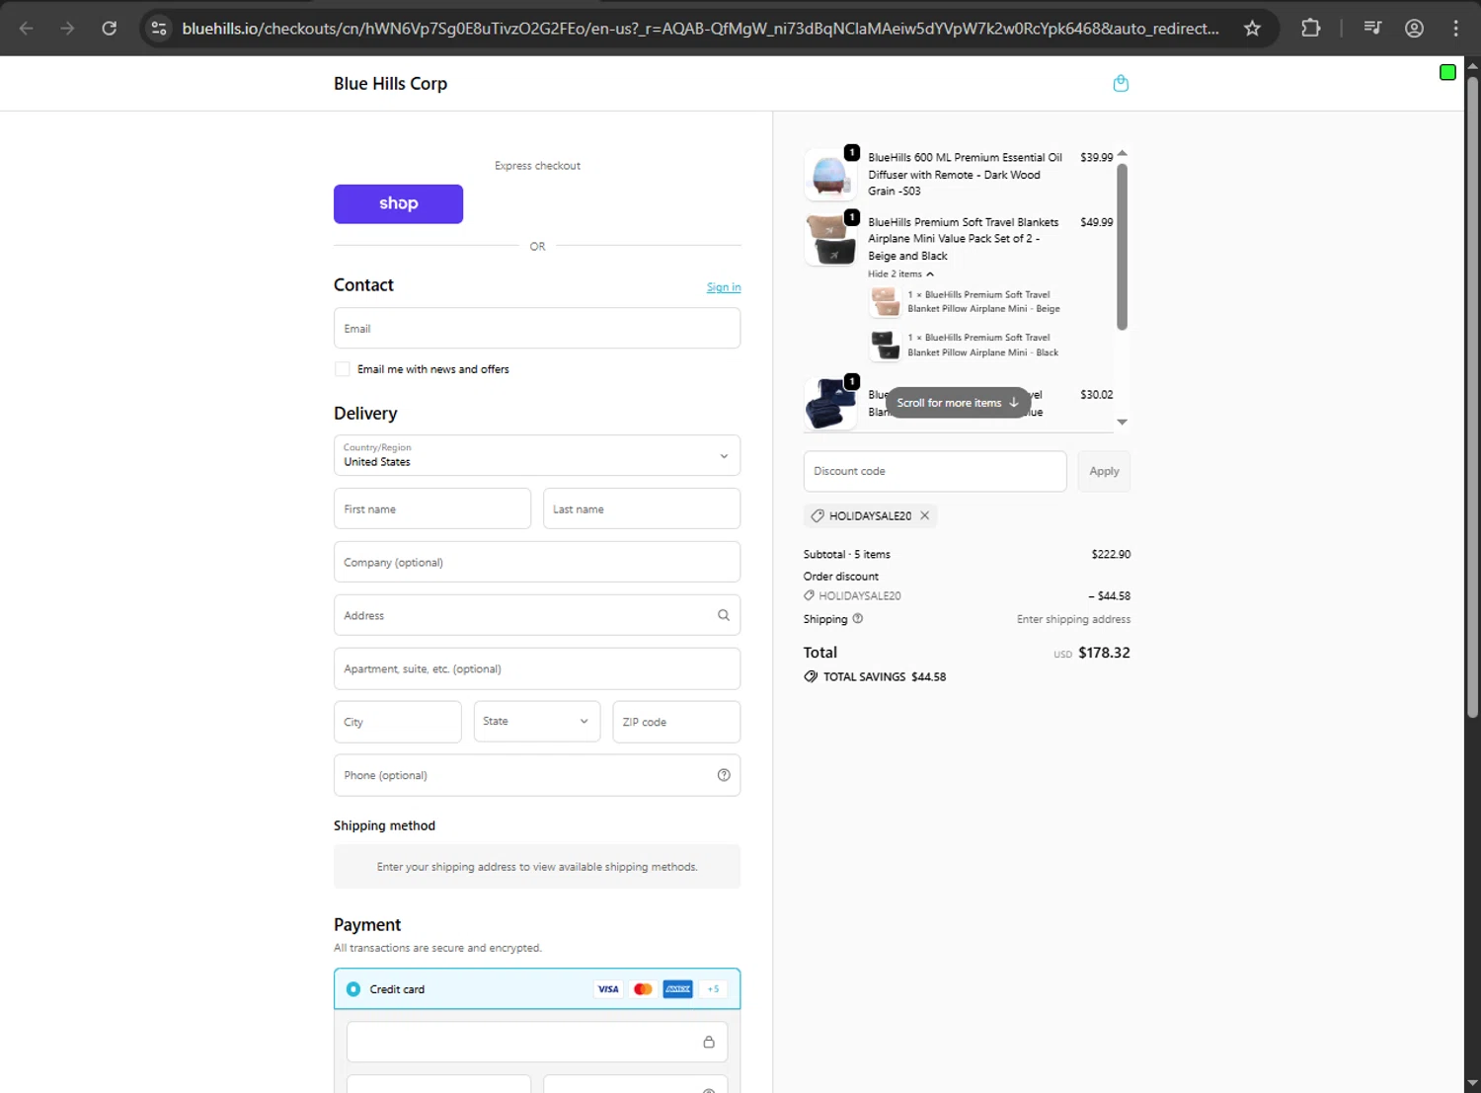Click the Mastercard logo
This screenshot has width=1481, height=1093.
643,989
